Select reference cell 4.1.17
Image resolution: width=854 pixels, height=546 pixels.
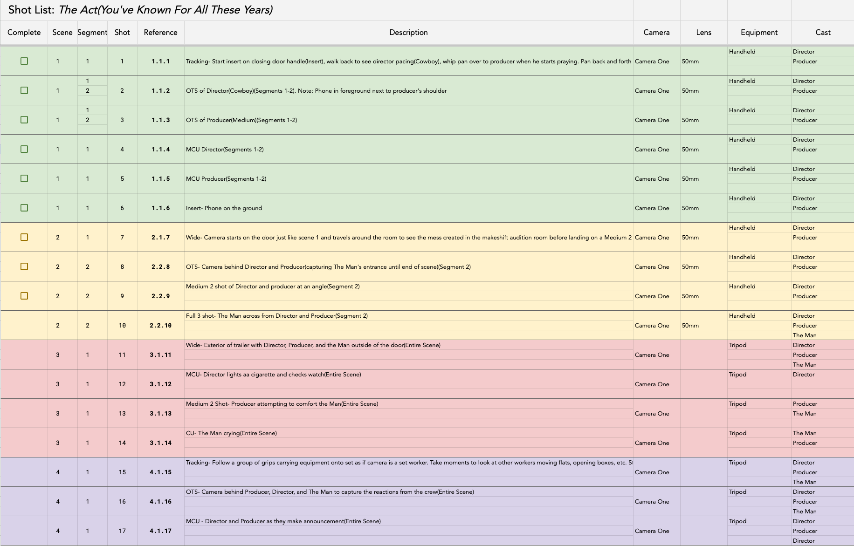tap(160, 531)
